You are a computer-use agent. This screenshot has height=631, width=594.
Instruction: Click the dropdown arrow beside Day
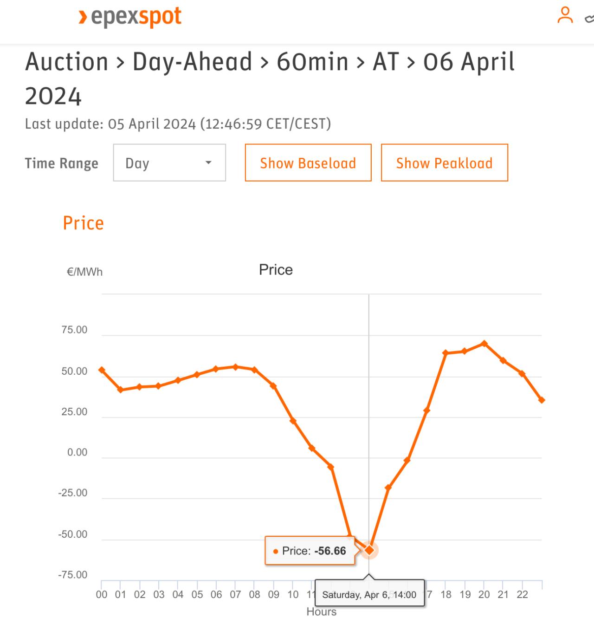(x=208, y=163)
